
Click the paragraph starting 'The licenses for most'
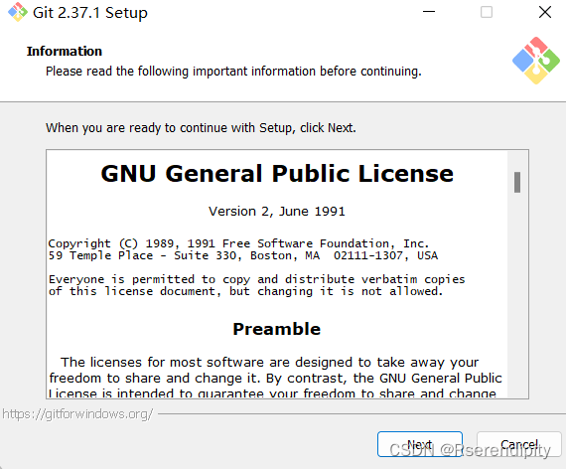pos(275,378)
